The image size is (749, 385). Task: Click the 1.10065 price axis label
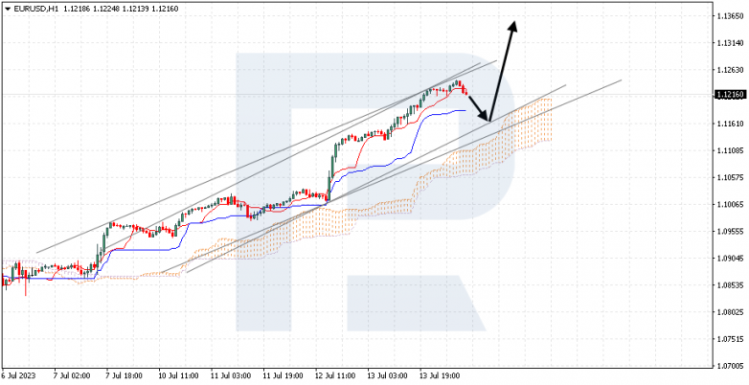click(x=731, y=204)
